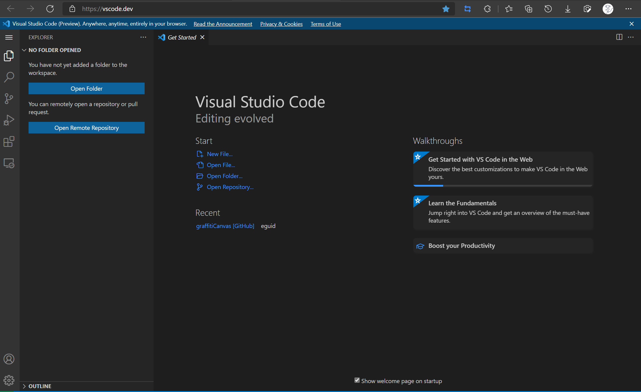Open browser collections icon
This screenshot has height=392, width=641.
[x=529, y=9]
